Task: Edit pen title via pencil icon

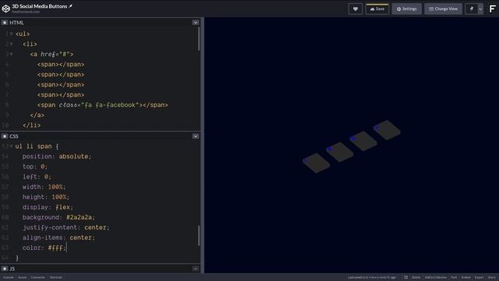Action: pyautogui.click(x=71, y=6)
